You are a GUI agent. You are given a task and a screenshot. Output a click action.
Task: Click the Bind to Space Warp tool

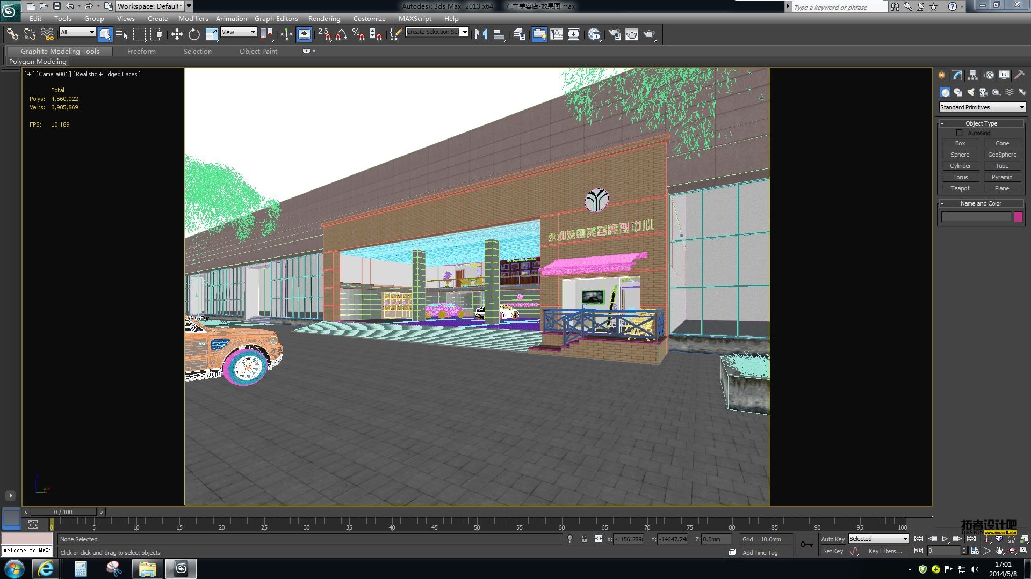(x=47, y=34)
